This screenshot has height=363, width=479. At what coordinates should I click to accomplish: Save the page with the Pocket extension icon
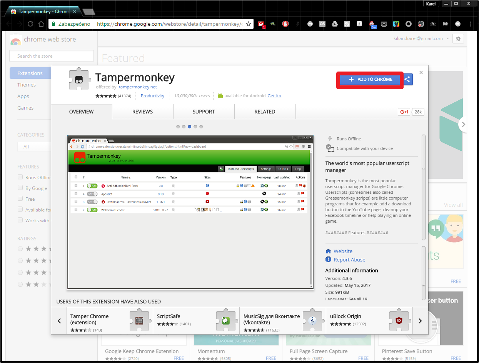(384, 24)
